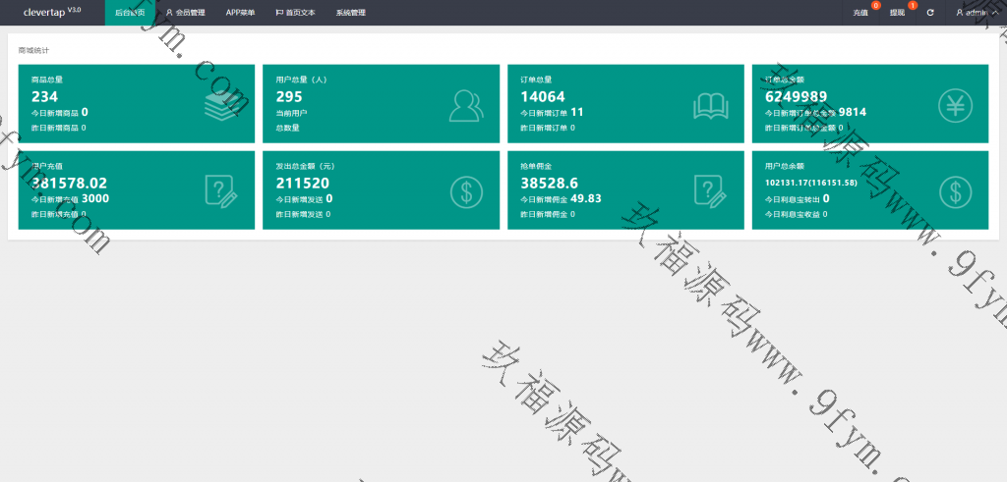Click the dollar icon in 发出总金额 card
1007x482 pixels.
[466, 190]
